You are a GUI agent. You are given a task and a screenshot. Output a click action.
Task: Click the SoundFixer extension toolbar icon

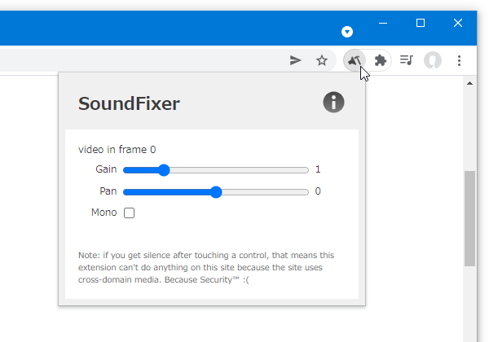(x=355, y=60)
